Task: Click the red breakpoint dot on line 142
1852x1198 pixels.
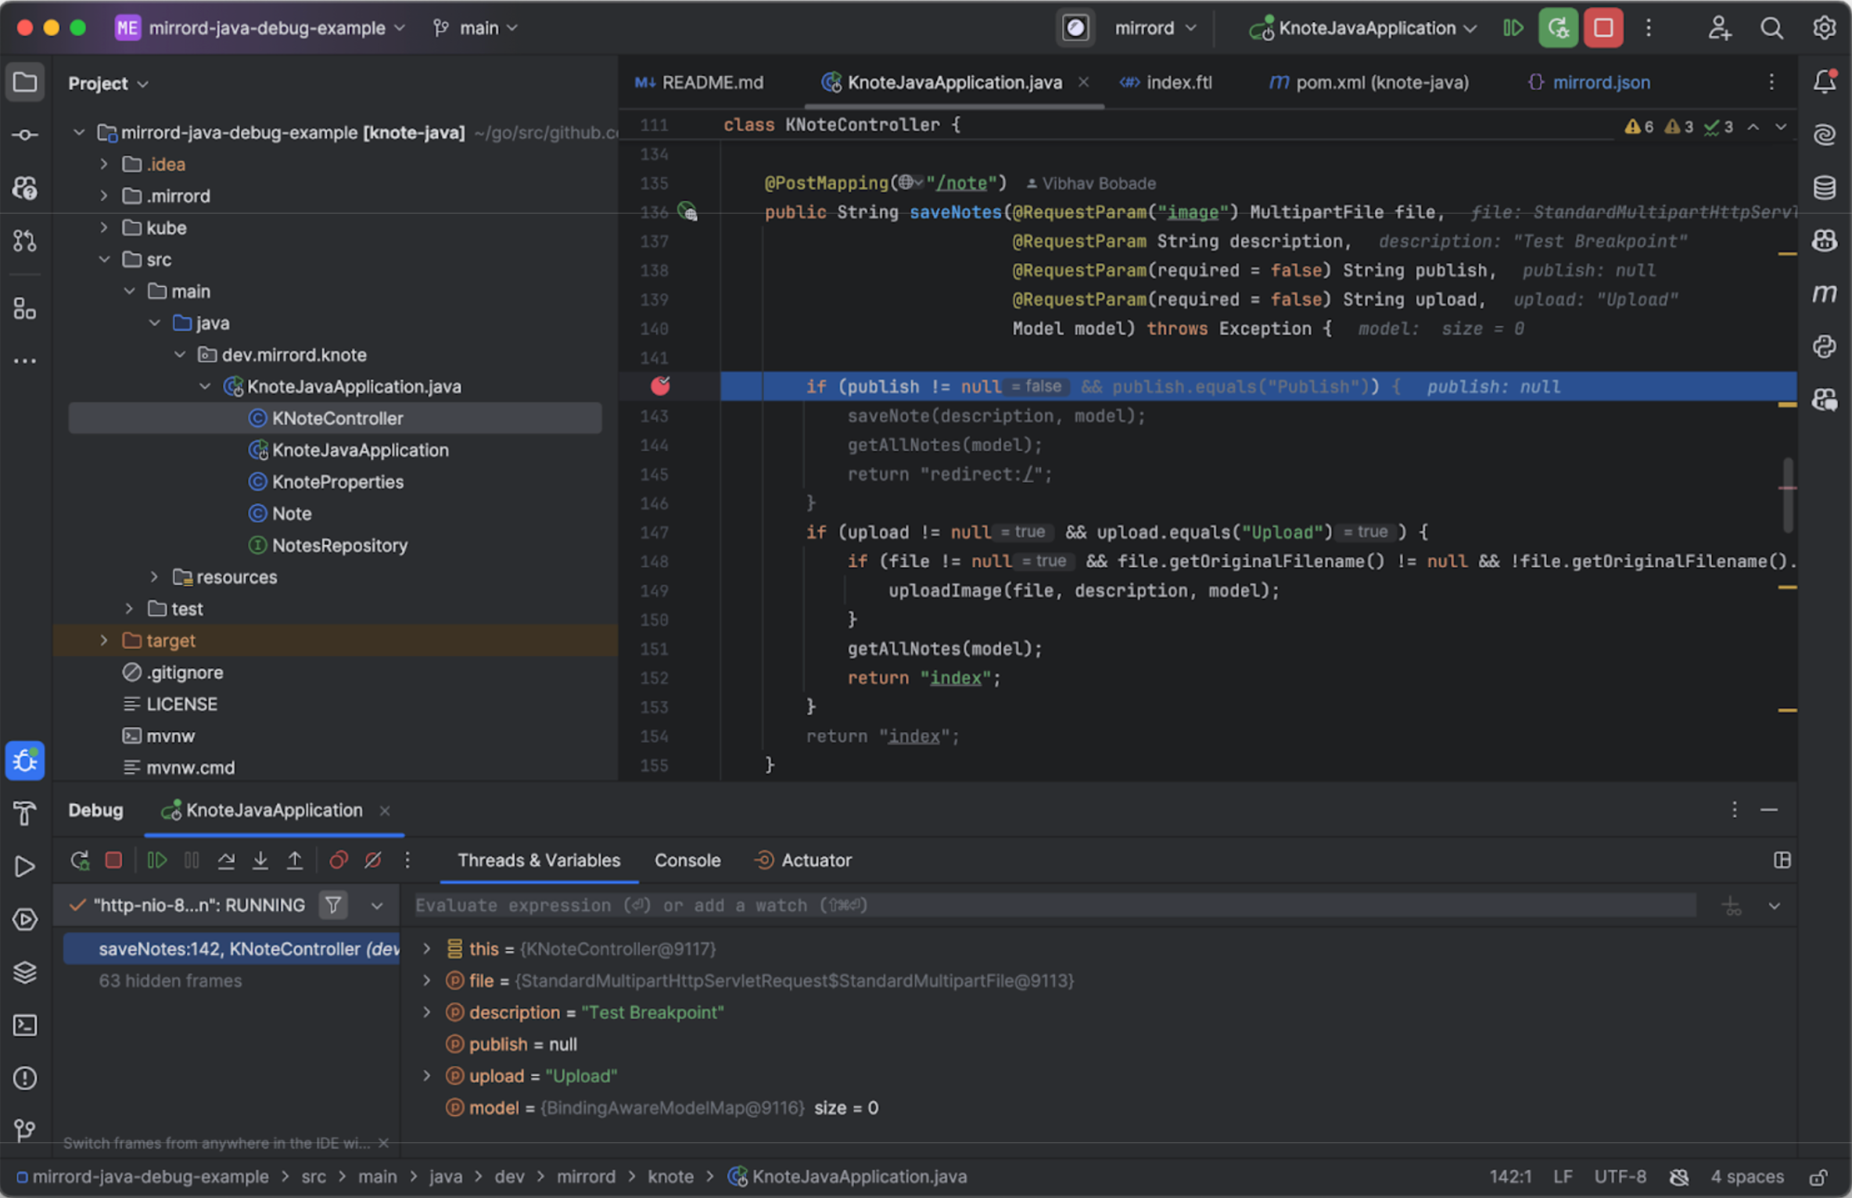Action: 660,386
